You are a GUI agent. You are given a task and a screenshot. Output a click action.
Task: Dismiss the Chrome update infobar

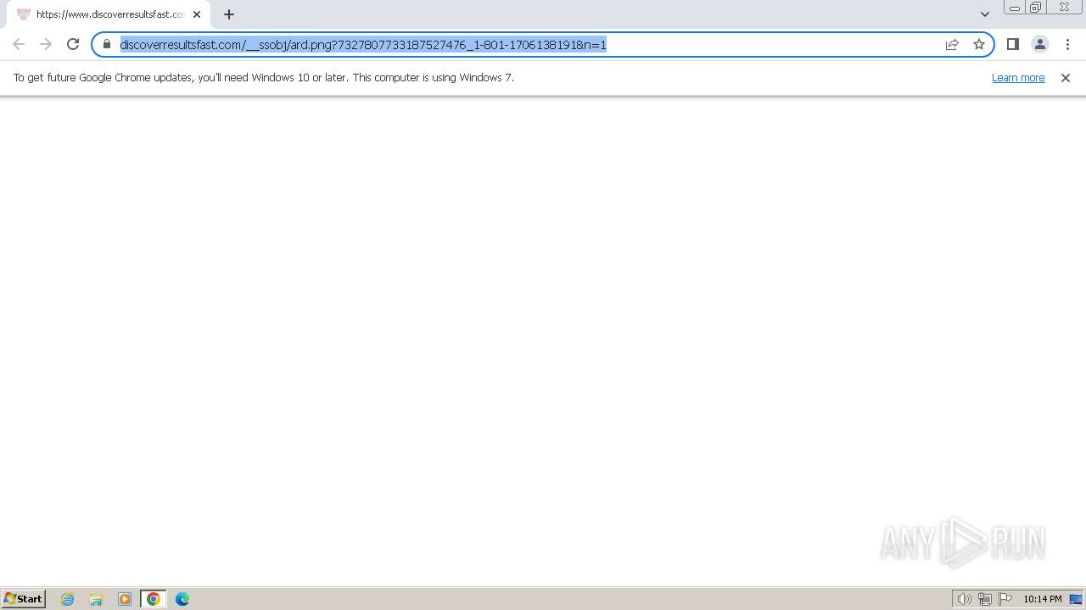click(1066, 78)
